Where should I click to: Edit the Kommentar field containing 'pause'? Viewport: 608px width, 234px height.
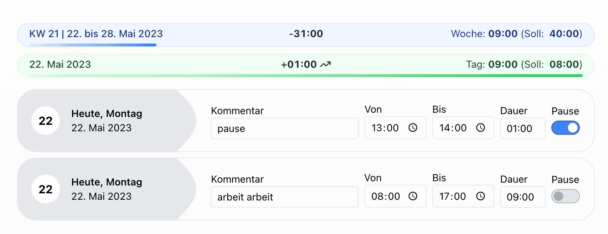tap(284, 128)
